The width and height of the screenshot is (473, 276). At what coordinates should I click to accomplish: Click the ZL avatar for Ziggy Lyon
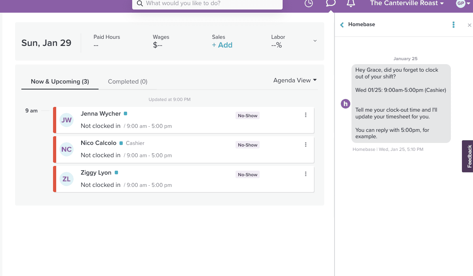[66, 179]
